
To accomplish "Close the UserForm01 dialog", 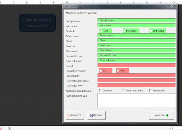I will [172, 6].
